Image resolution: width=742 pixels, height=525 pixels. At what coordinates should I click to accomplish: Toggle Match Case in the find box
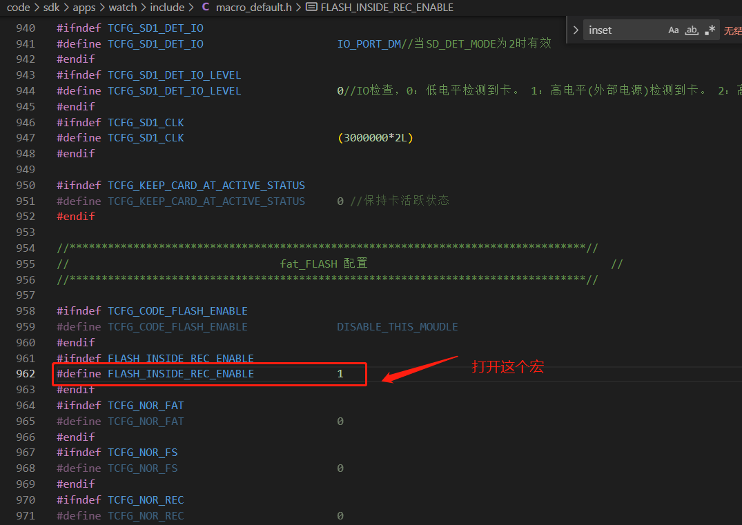pyautogui.click(x=674, y=30)
